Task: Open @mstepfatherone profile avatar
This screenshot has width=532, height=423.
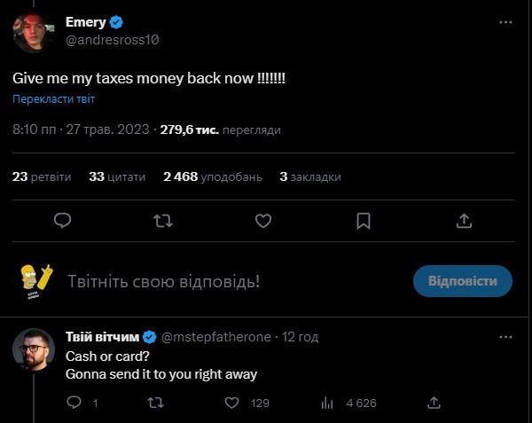Action: click(x=34, y=349)
